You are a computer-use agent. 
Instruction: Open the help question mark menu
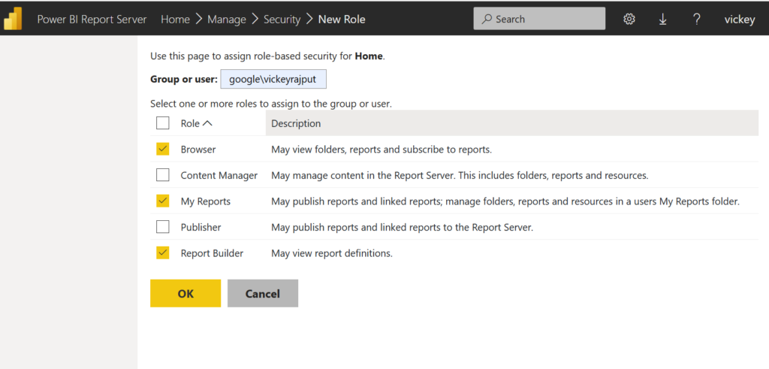tap(696, 19)
